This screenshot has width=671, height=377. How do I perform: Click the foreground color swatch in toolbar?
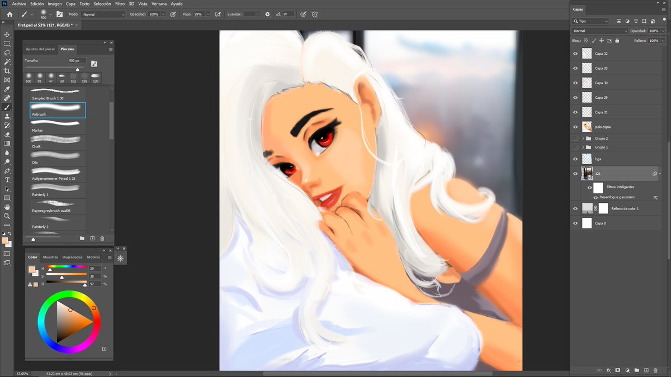click(x=4, y=241)
